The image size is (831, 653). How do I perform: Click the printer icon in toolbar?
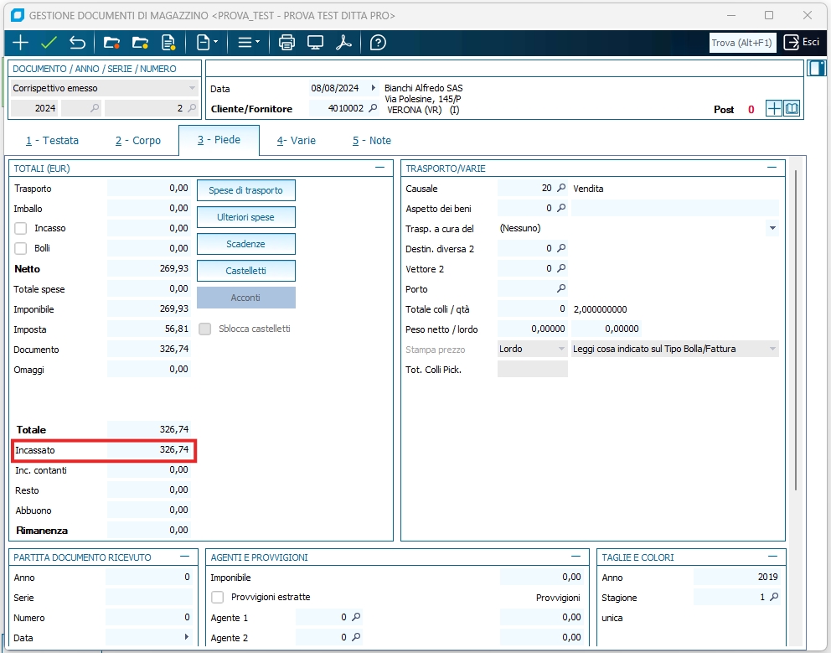tap(286, 43)
